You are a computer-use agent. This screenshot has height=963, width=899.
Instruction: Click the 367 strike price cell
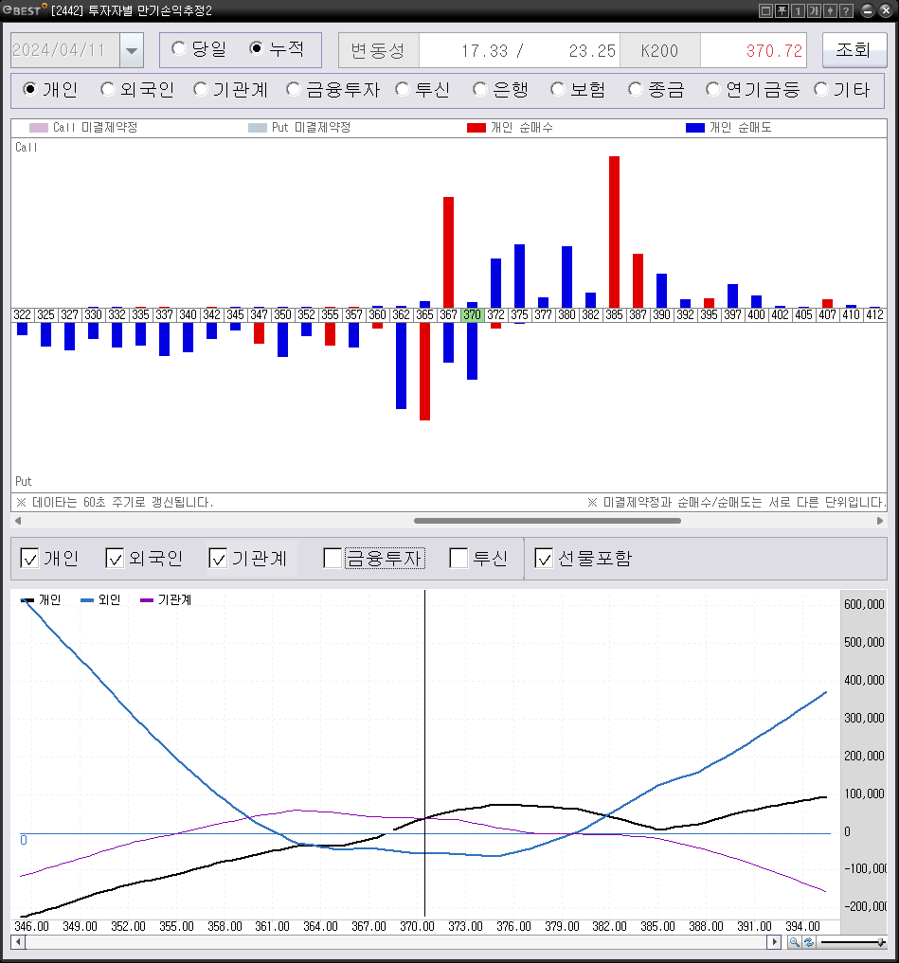point(449,315)
